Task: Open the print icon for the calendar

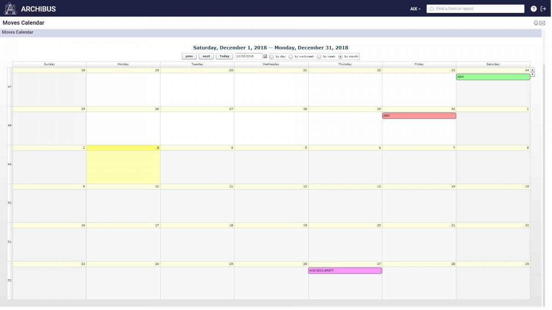Action: pyautogui.click(x=536, y=23)
